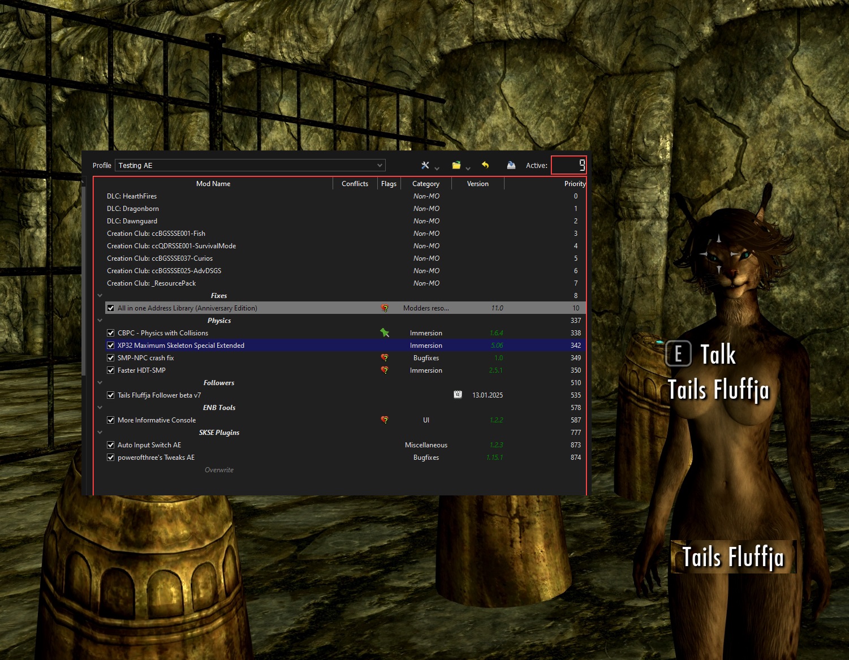Disable More Informative Console mod
849x660 pixels.
[111, 420]
